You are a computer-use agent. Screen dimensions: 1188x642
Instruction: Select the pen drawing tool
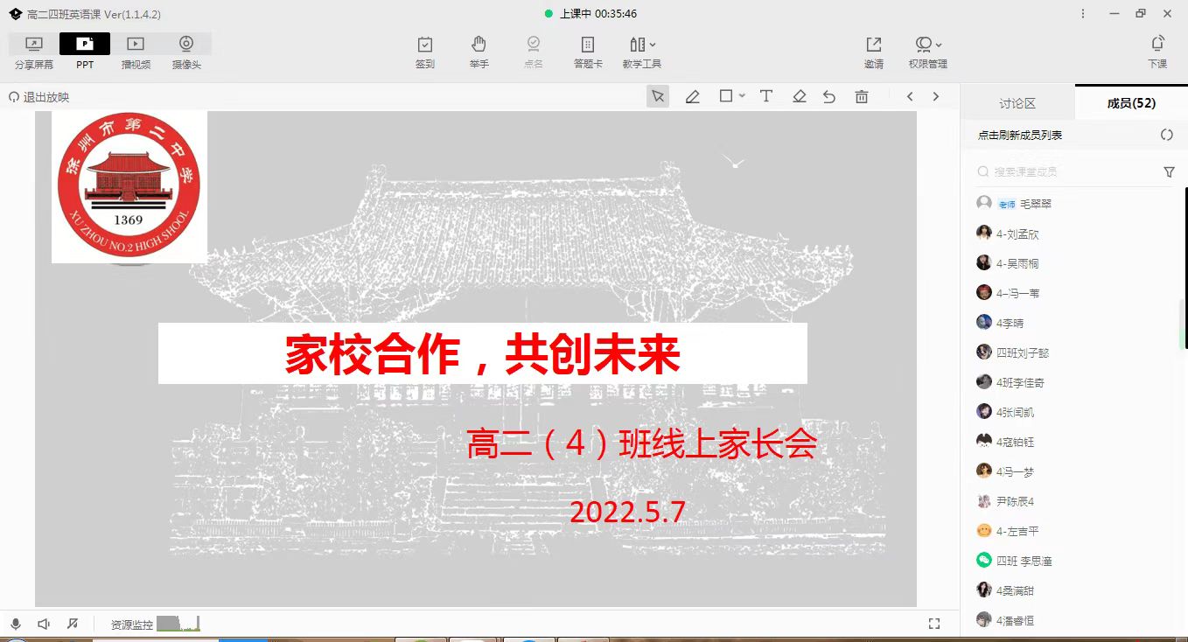tap(692, 96)
